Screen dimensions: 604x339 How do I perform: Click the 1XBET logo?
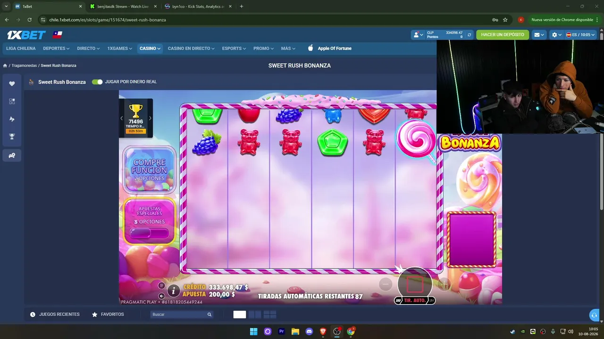coord(26,35)
